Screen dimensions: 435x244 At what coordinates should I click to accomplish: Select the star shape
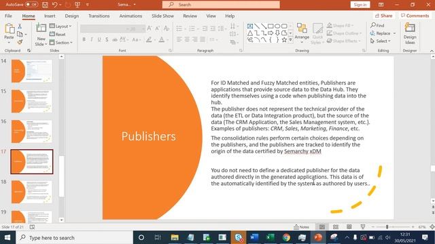point(284,40)
